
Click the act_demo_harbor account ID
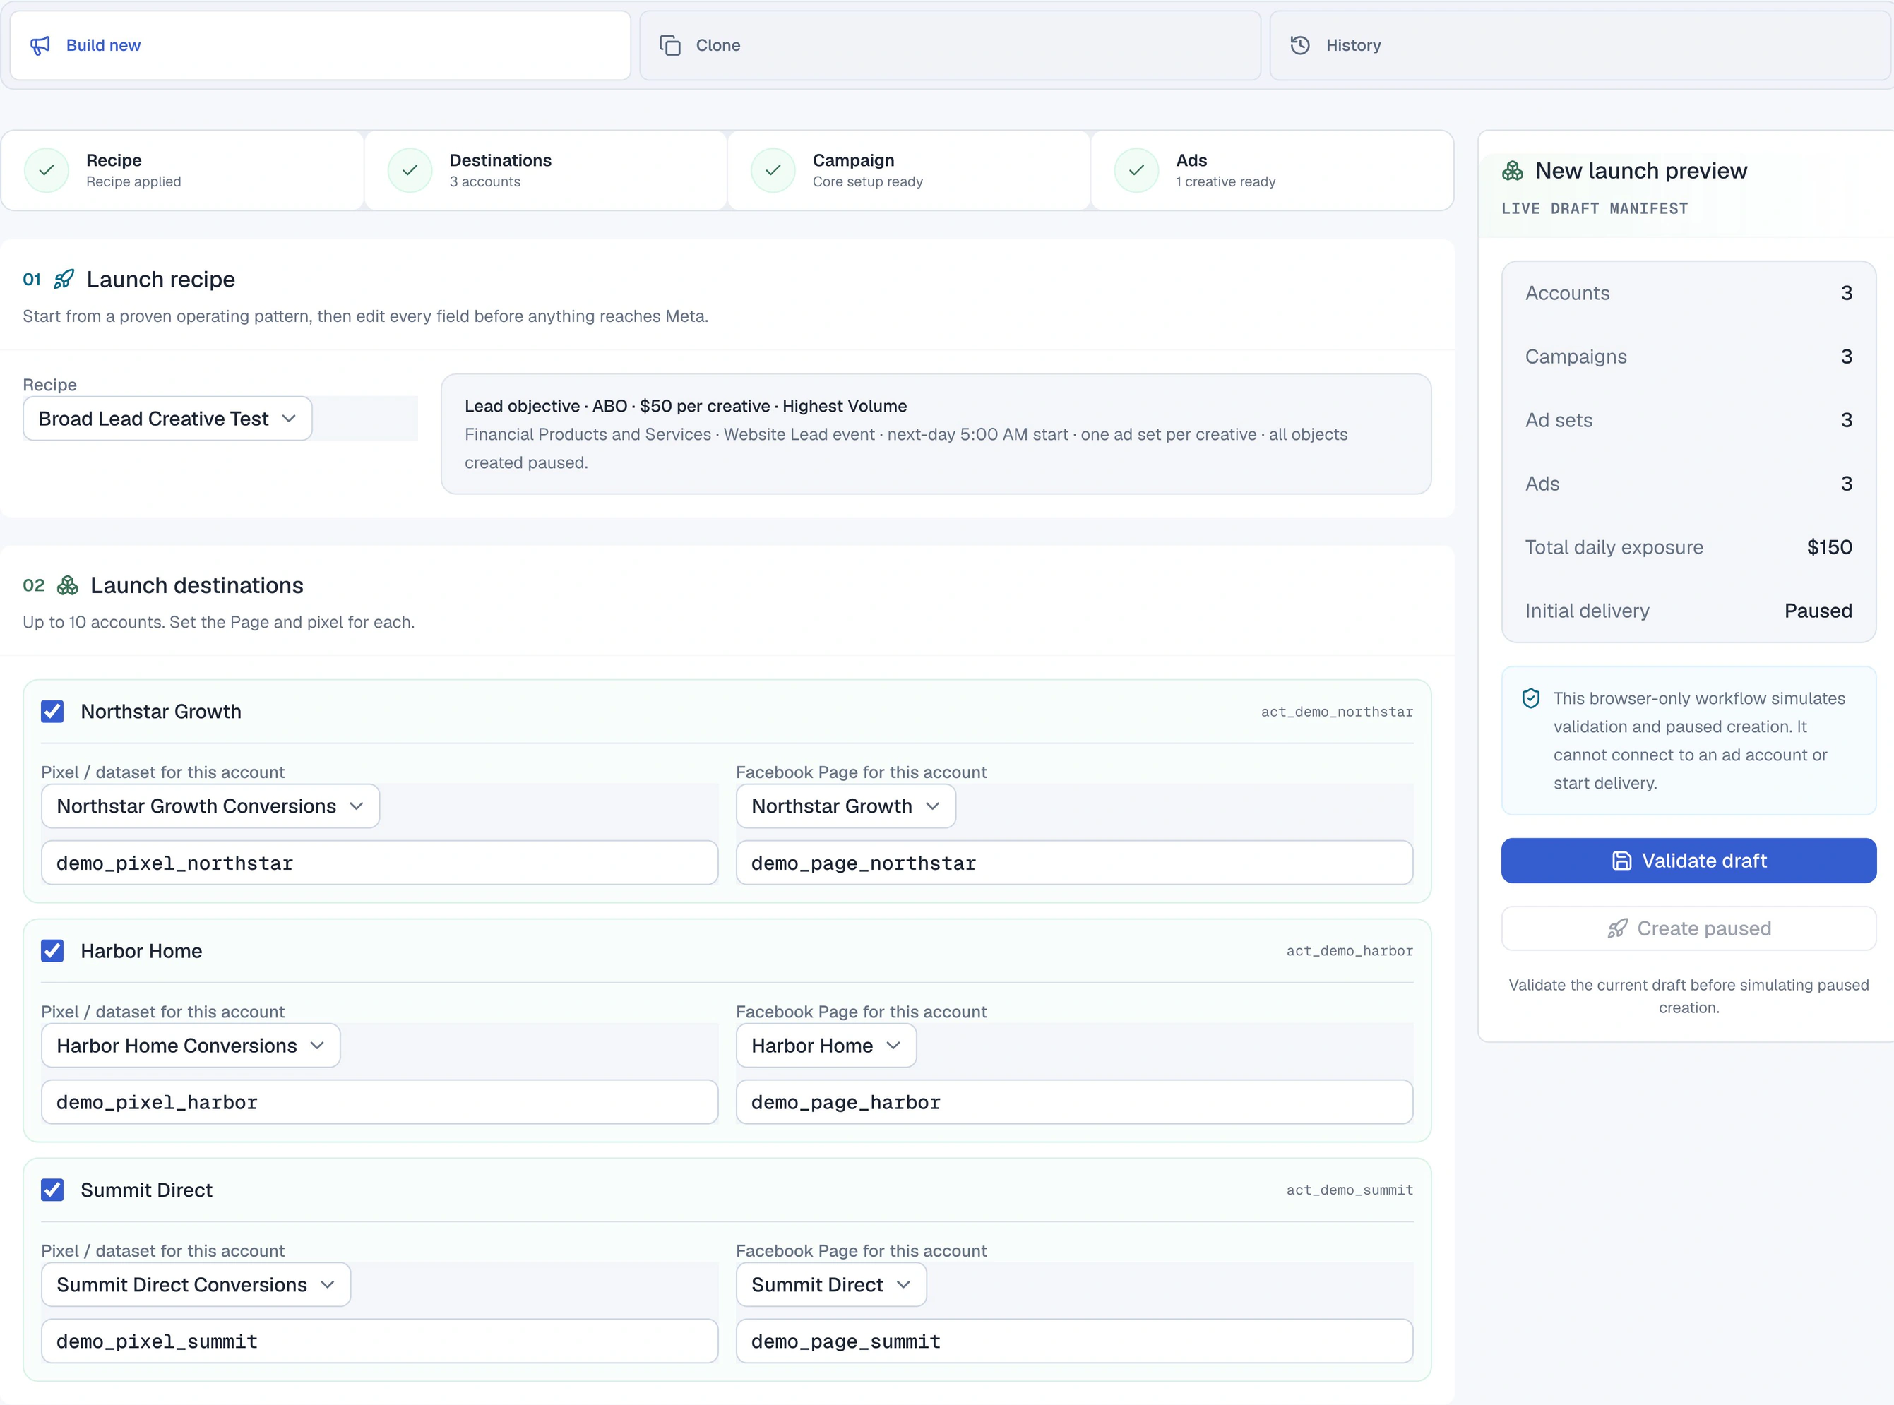tap(1350, 951)
